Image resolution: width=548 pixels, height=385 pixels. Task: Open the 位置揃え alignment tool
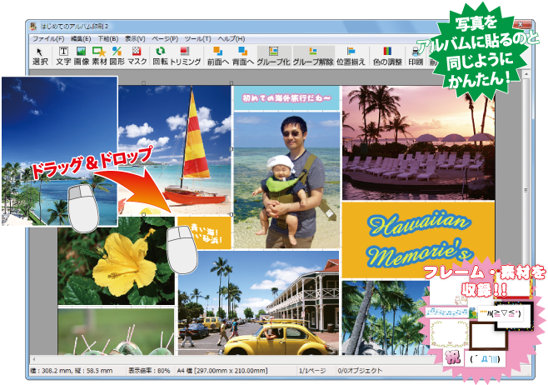[x=350, y=57]
